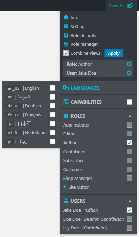
Task: Check the Administrator role box
Action: tap(129, 125)
